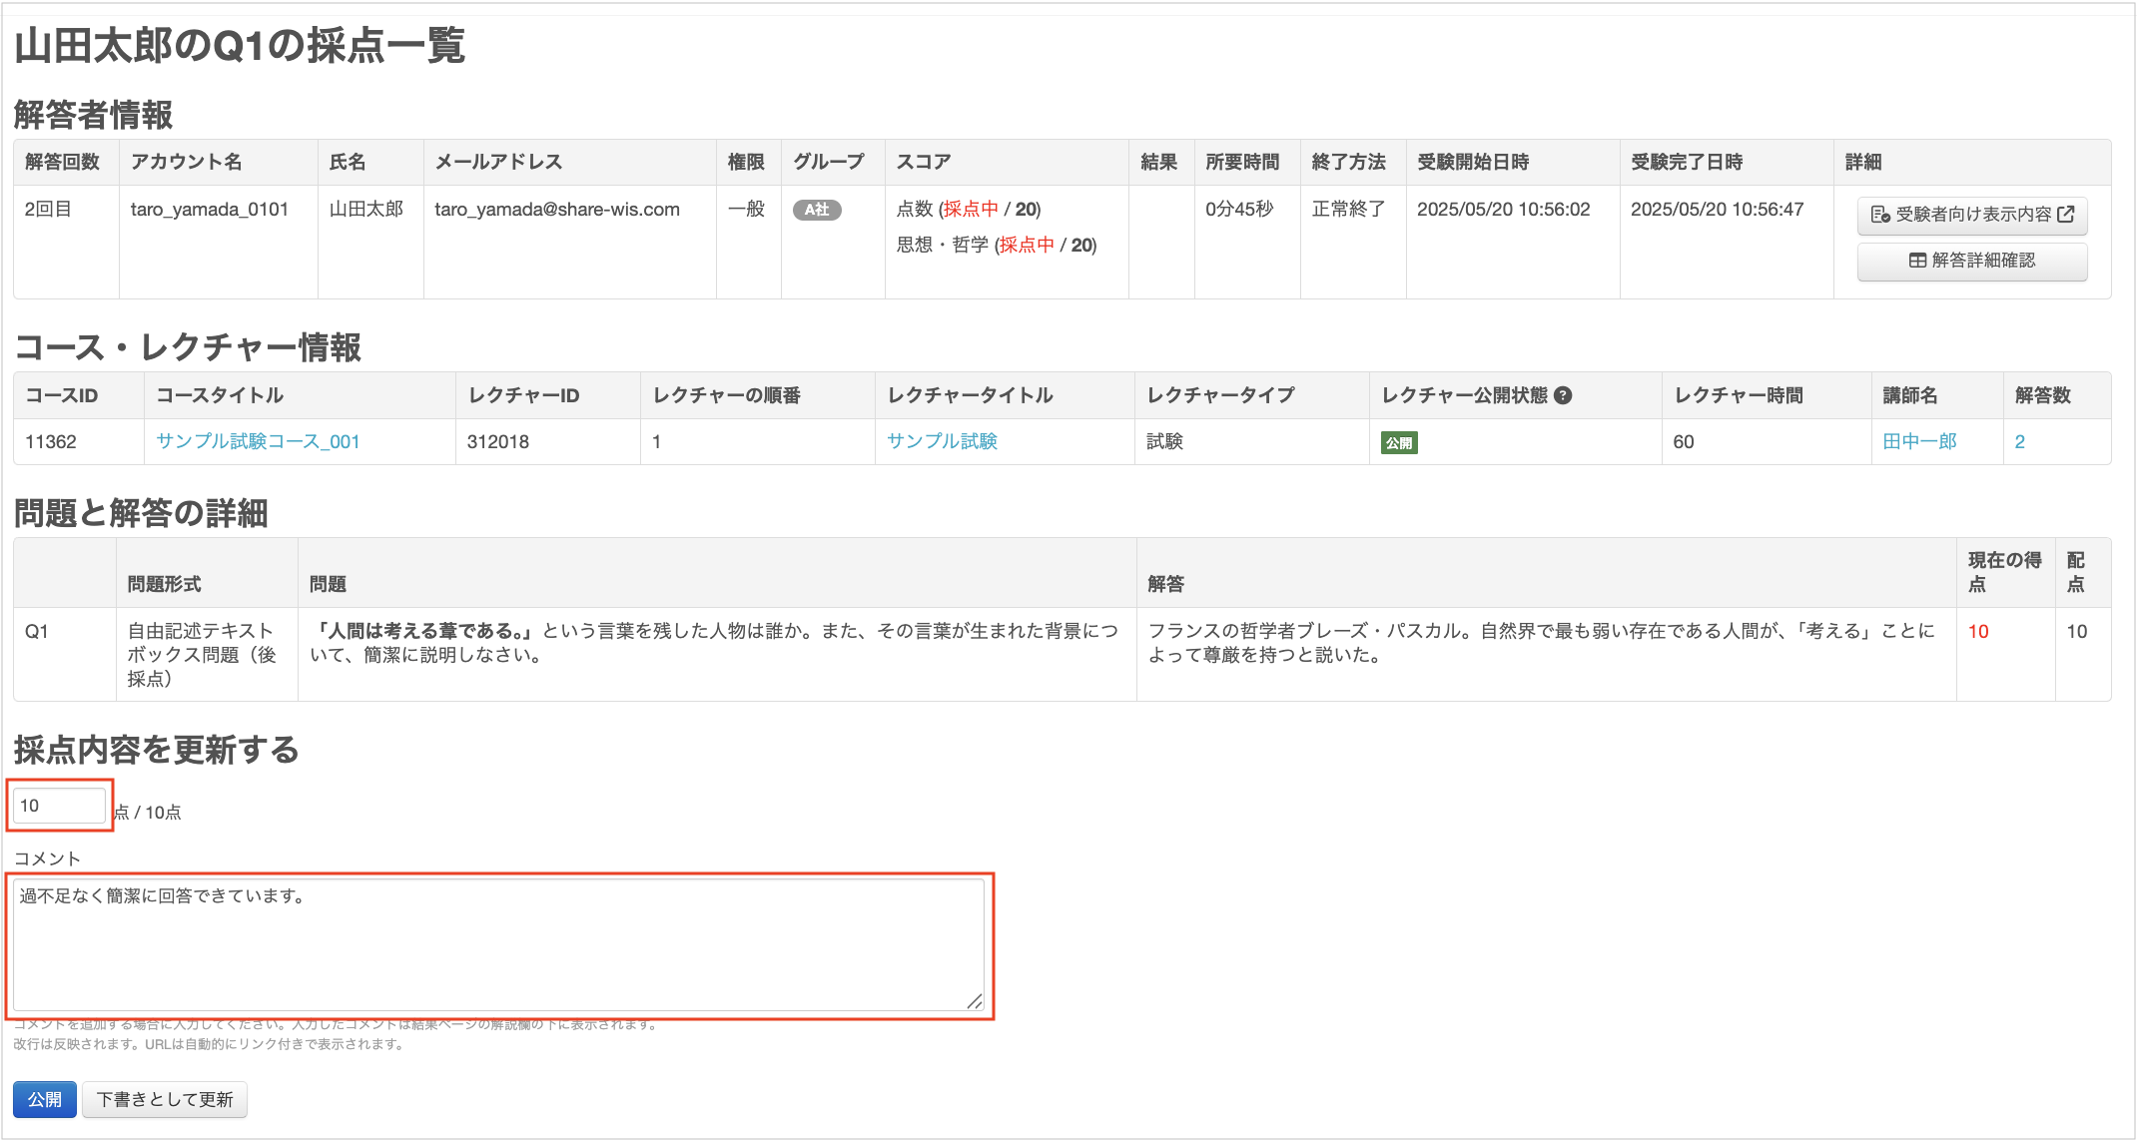Click into the コメント textarea

pyautogui.click(x=498, y=945)
